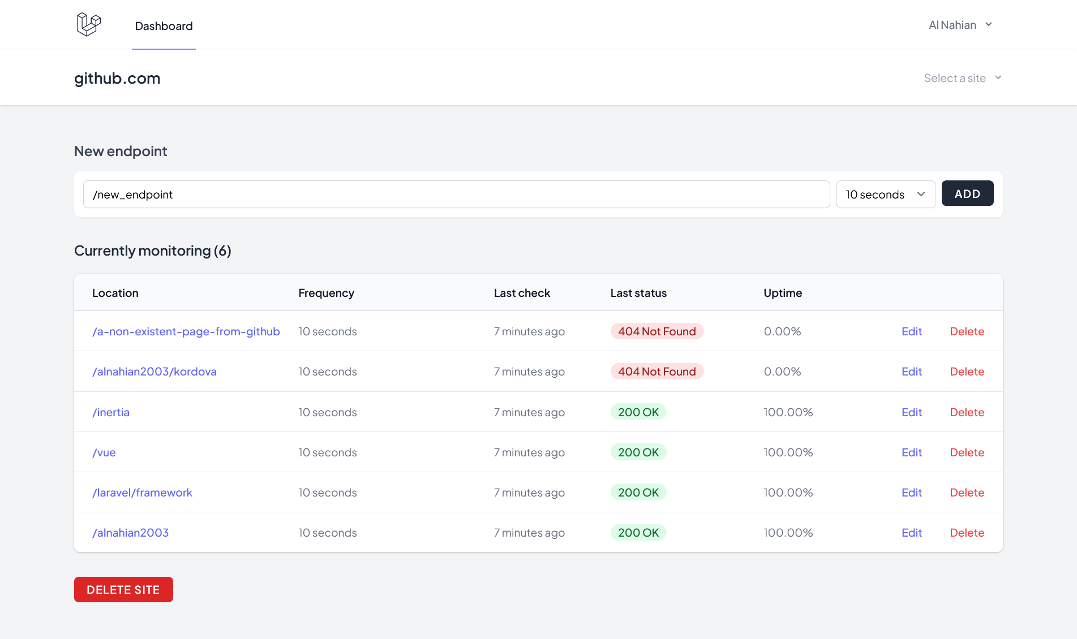This screenshot has width=1077, height=639.
Task: Click the red DELETE SITE button
Action: coord(123,590)
